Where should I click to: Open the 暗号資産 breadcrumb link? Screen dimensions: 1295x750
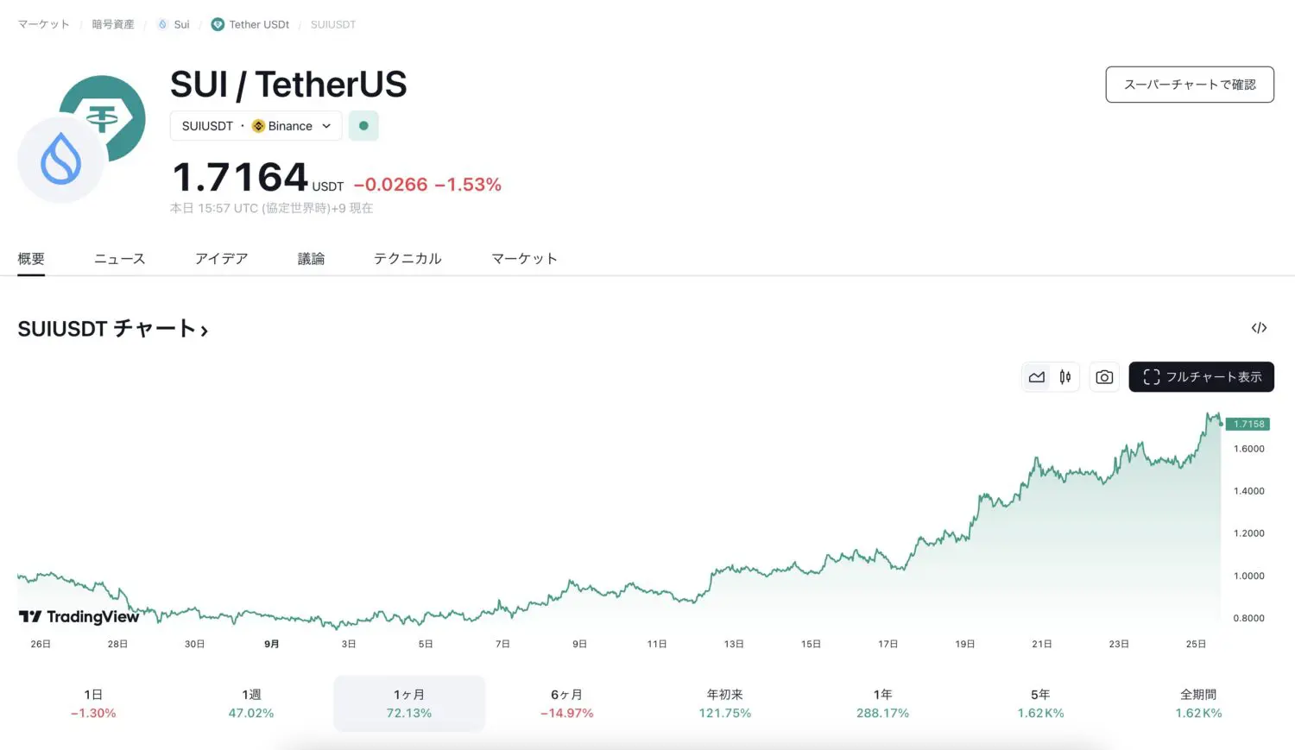(x=113, y=24)
